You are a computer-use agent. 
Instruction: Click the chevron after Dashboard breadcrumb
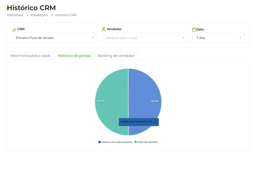pyautogui.click(x=27, y=15)
